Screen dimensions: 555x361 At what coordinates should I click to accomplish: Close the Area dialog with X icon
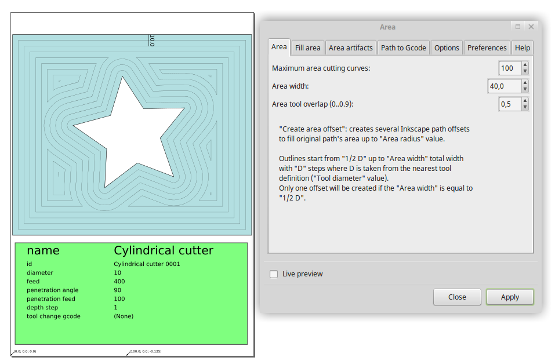[x=531, y=27]
